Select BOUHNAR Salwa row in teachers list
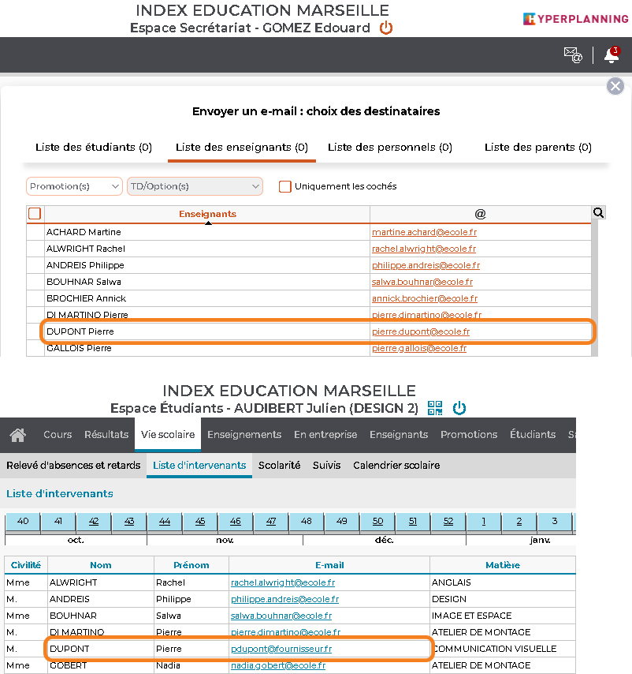 (x=309, y=282)
